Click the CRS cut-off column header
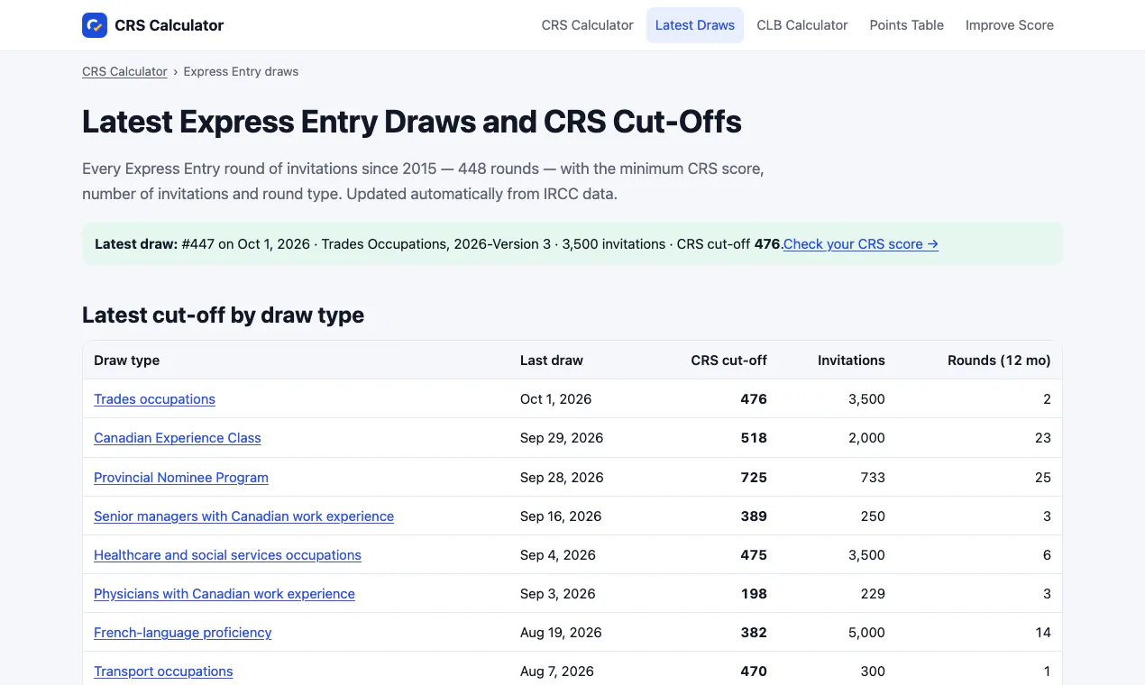This screenshot has width=1145, height=685. coord(729,361)
